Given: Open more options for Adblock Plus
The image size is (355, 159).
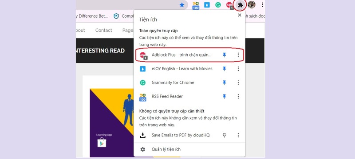Looking at the screenshot, I should (x=238, y=55).
